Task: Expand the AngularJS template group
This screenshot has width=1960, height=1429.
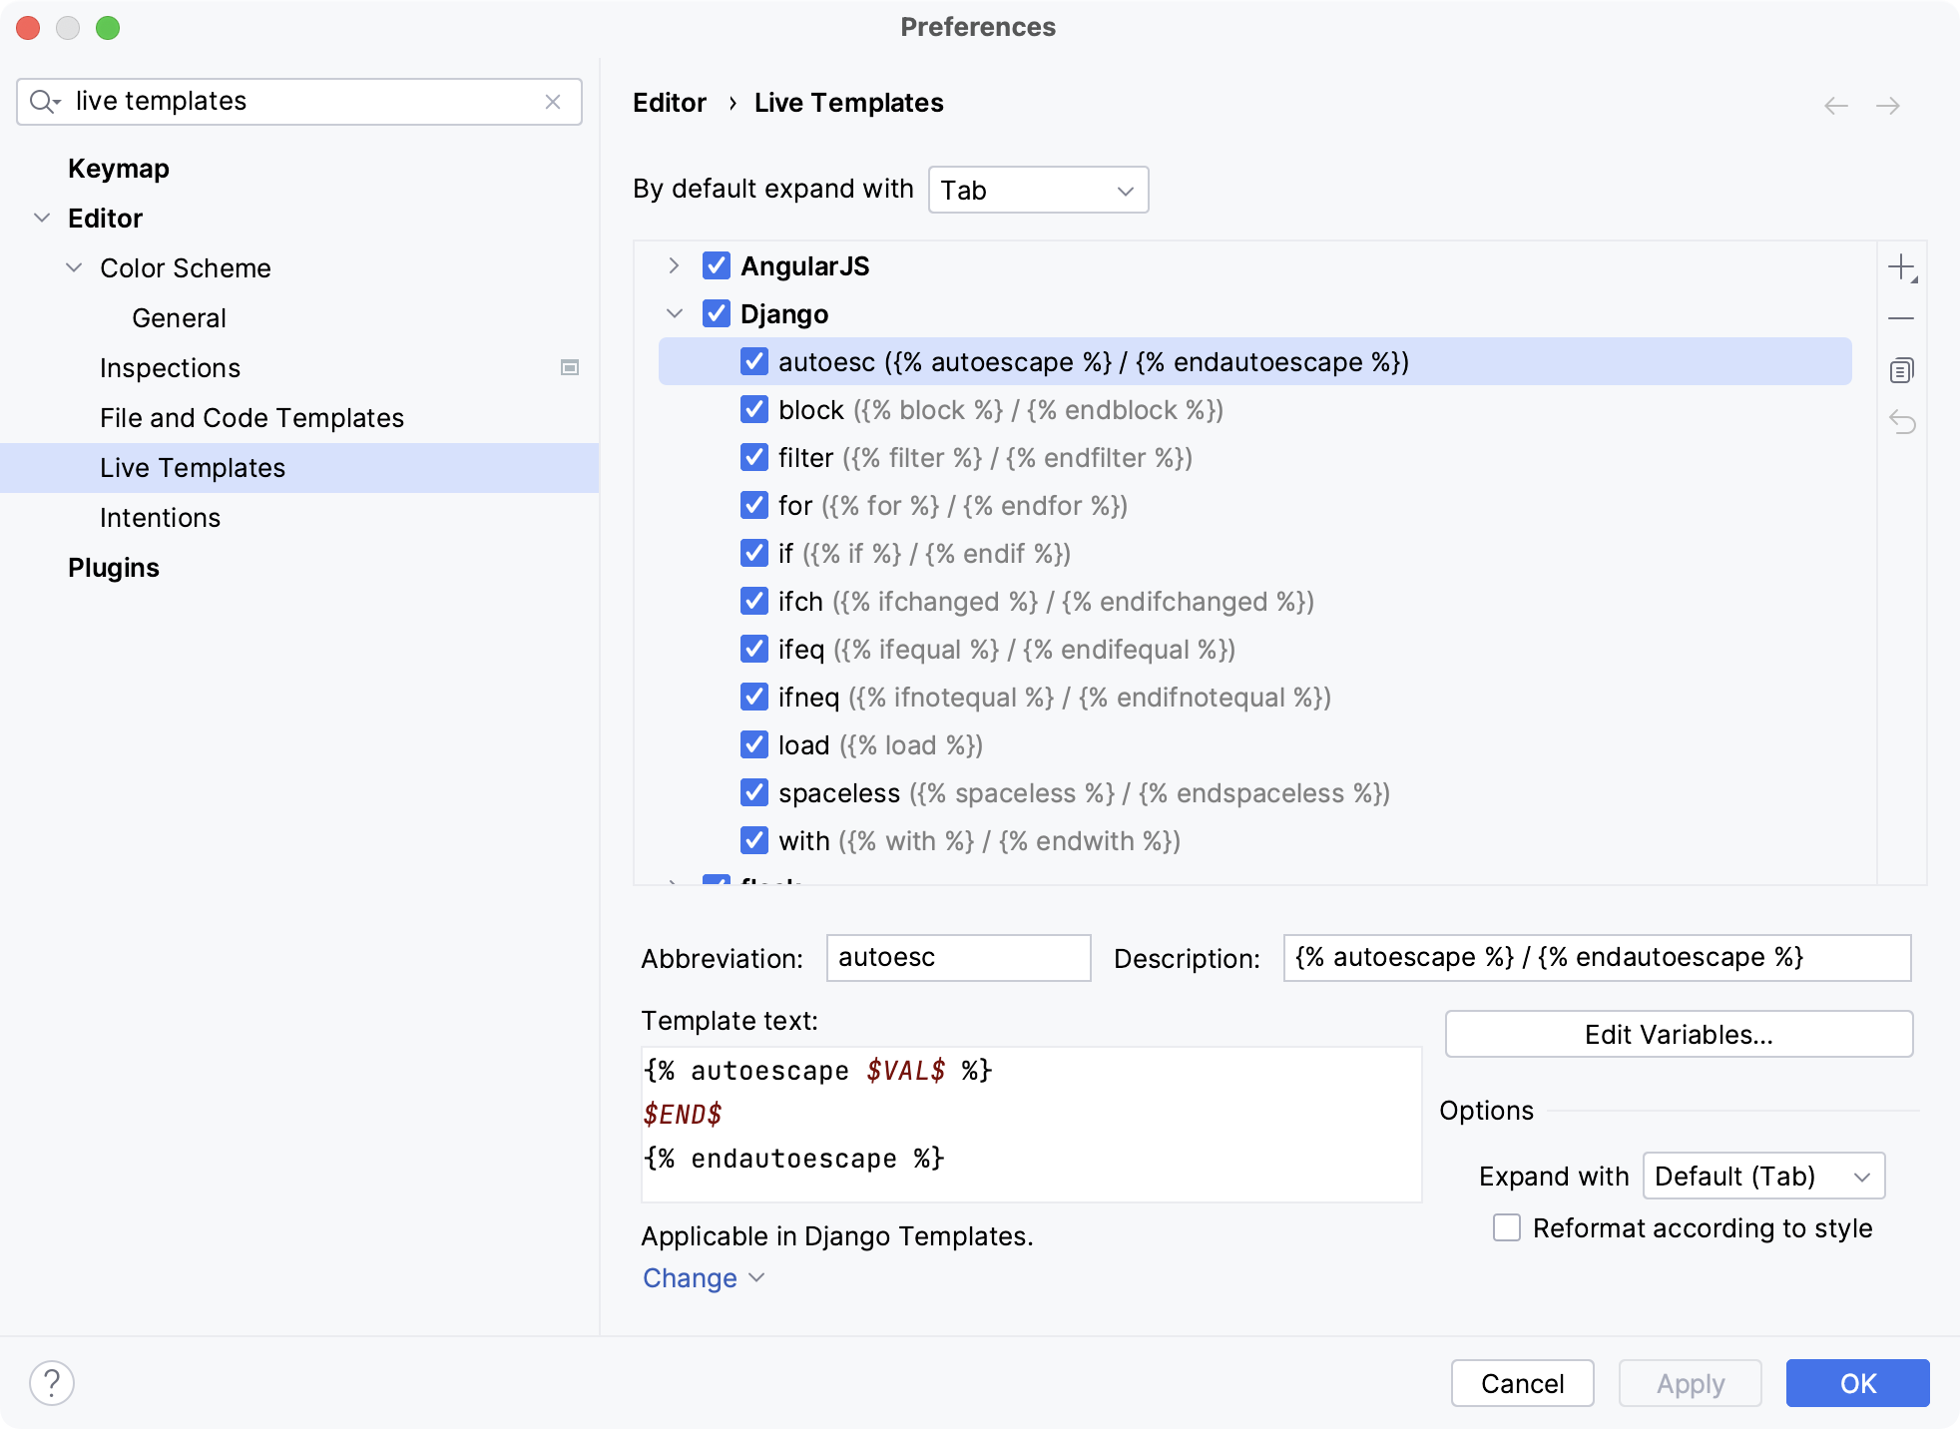Action: point(675,266)
